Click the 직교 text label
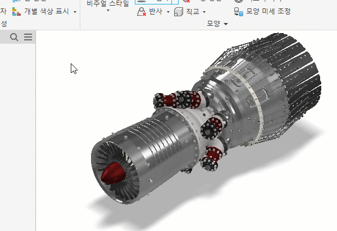Screen dimensions: 337x231 click(193, 11)
